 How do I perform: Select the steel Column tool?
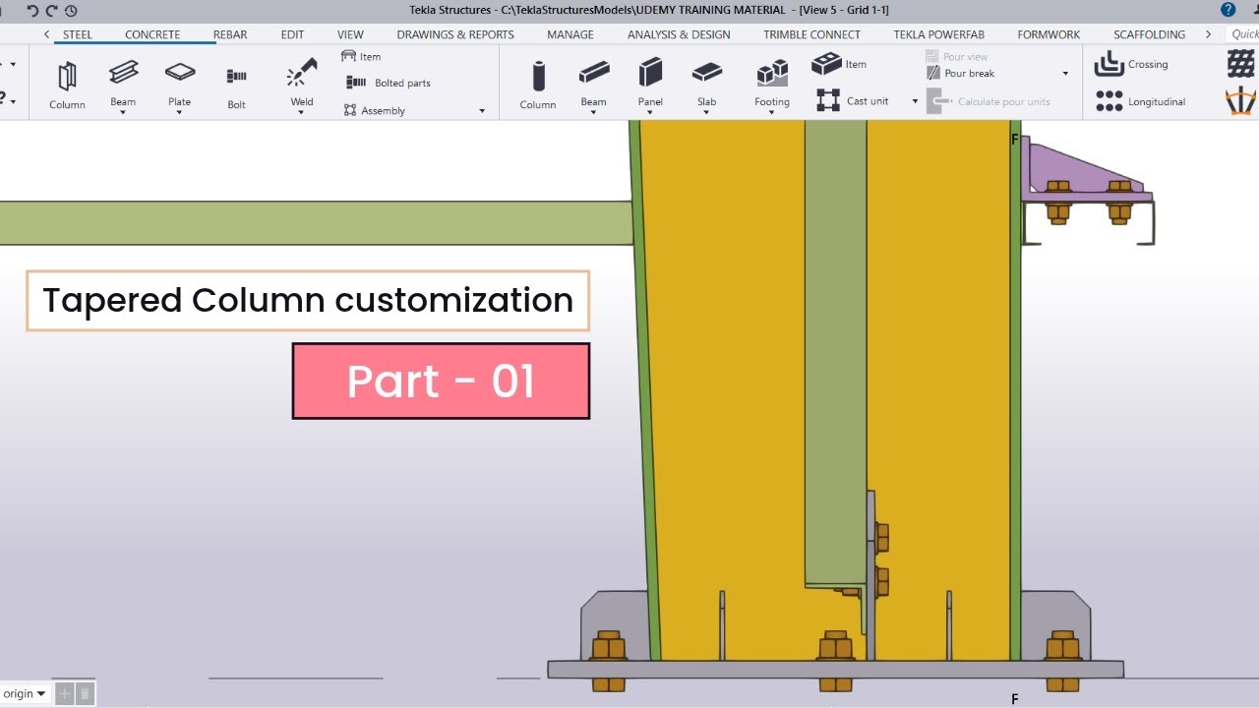tap(67, 85)
